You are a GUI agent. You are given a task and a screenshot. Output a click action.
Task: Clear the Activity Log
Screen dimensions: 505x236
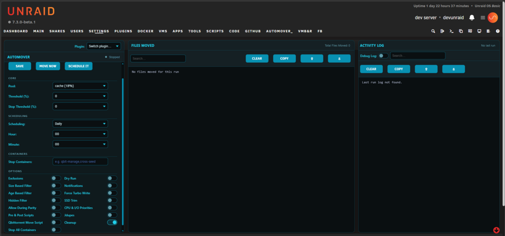click(x=371, y=69)
